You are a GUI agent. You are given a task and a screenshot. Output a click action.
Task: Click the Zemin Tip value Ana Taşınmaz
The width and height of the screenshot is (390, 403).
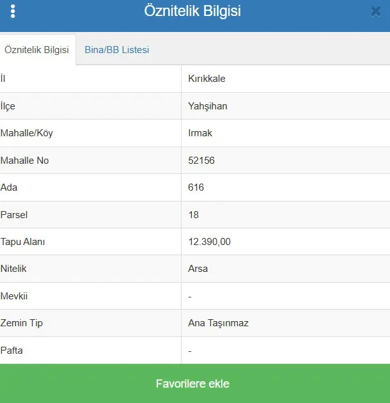point(218,323)
